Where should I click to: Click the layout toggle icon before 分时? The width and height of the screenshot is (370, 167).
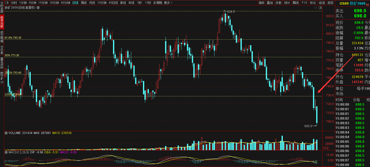click(x=6, y=3)
